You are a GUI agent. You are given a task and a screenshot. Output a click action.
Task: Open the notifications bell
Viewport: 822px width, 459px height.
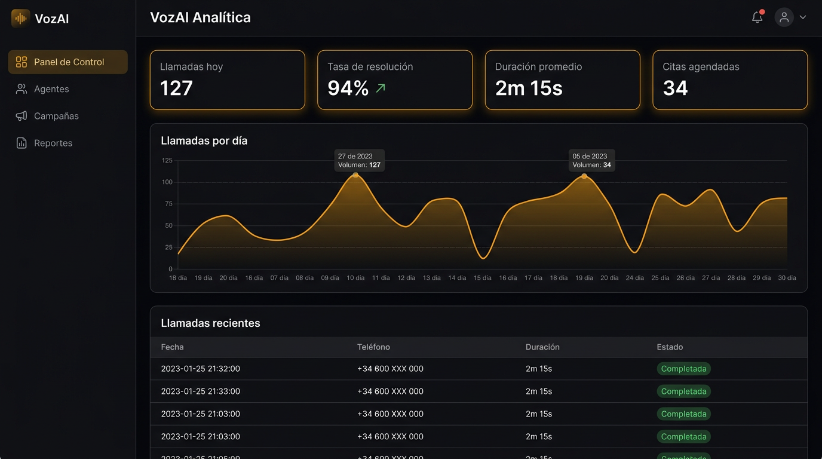point(757,17)
